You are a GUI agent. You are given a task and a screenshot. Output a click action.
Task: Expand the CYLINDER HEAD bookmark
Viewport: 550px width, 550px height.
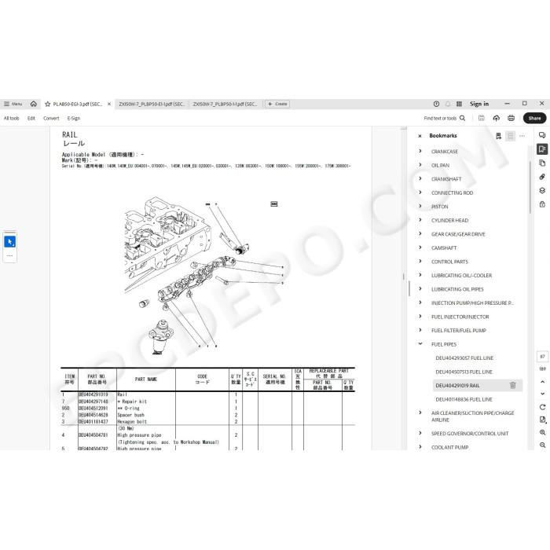[x=420, y=220]
